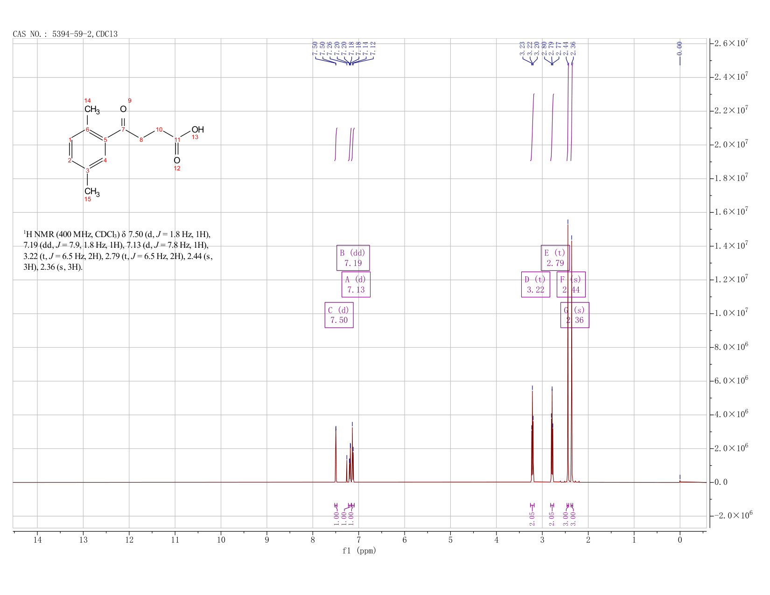Click the 1H NMR report text block

pyautogui.click(x=119, y=251)
